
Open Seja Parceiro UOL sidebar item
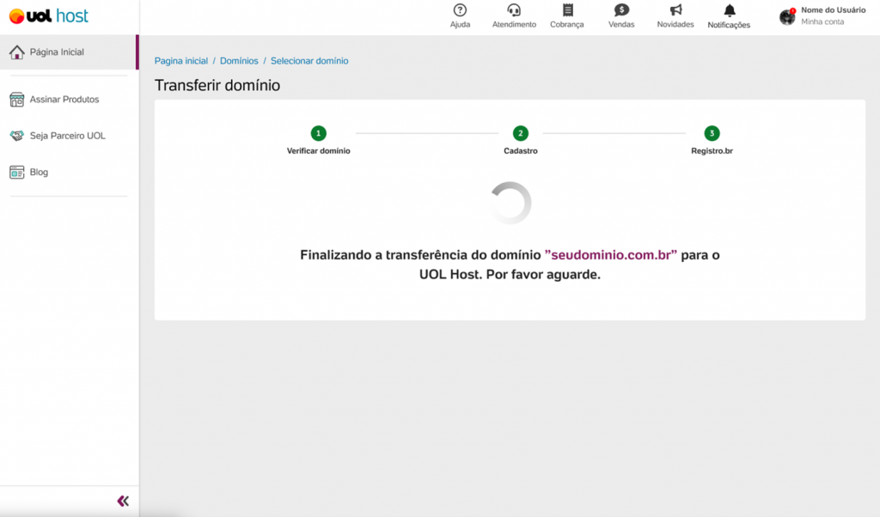pos(67,136)
